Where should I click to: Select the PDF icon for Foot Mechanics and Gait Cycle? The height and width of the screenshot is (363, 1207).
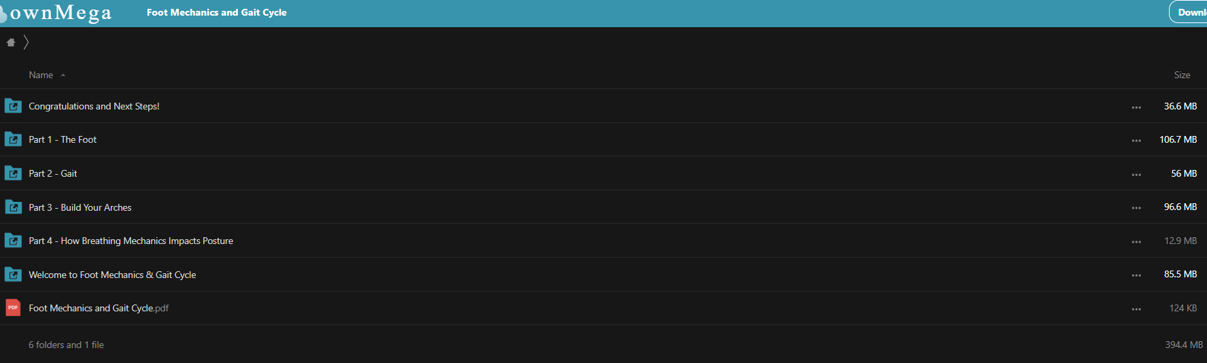pos(13,308)
